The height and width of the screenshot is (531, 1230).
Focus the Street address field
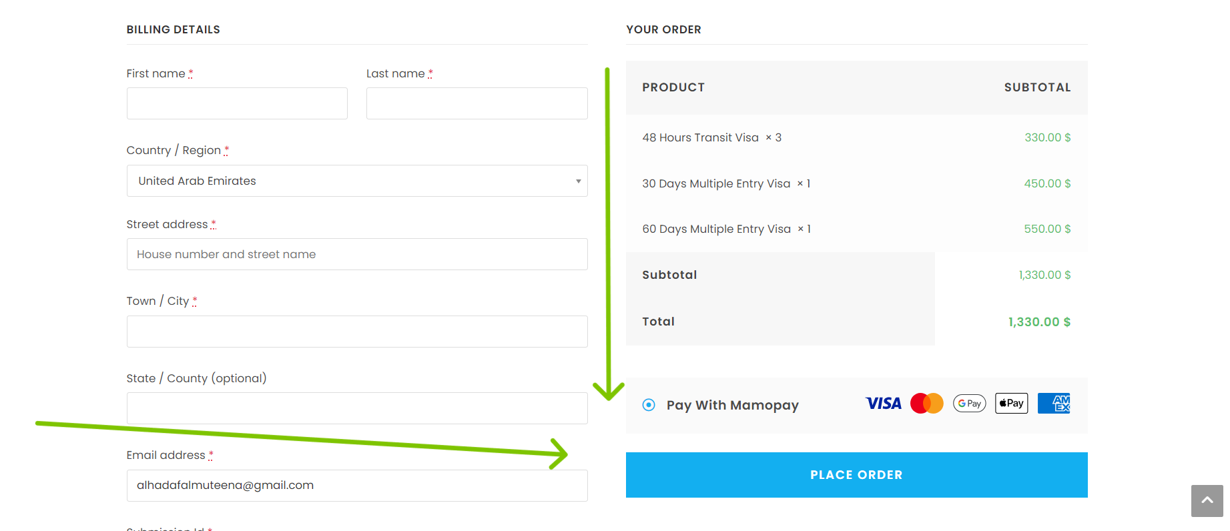(x=357, y=254)
